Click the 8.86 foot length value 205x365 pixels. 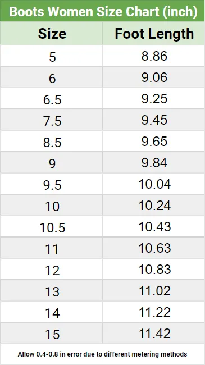coord(154,56)
